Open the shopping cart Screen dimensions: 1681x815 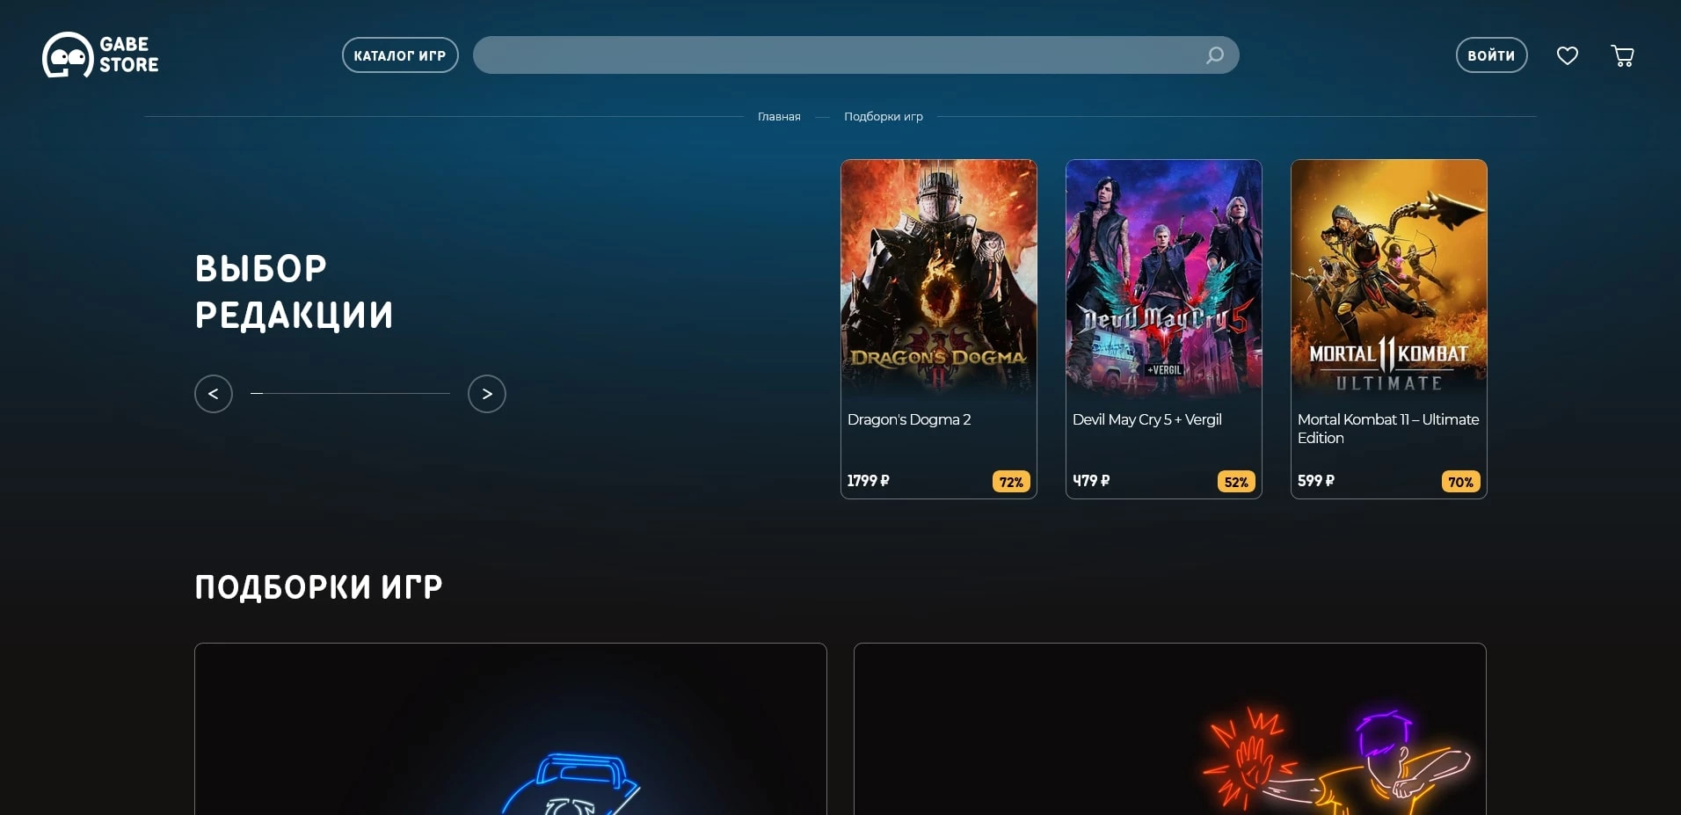point(1622,55)
